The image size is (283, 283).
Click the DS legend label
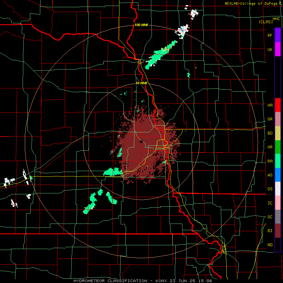click(270, 189)
